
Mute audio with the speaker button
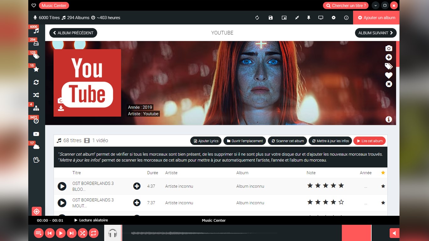tap(394, 233)
